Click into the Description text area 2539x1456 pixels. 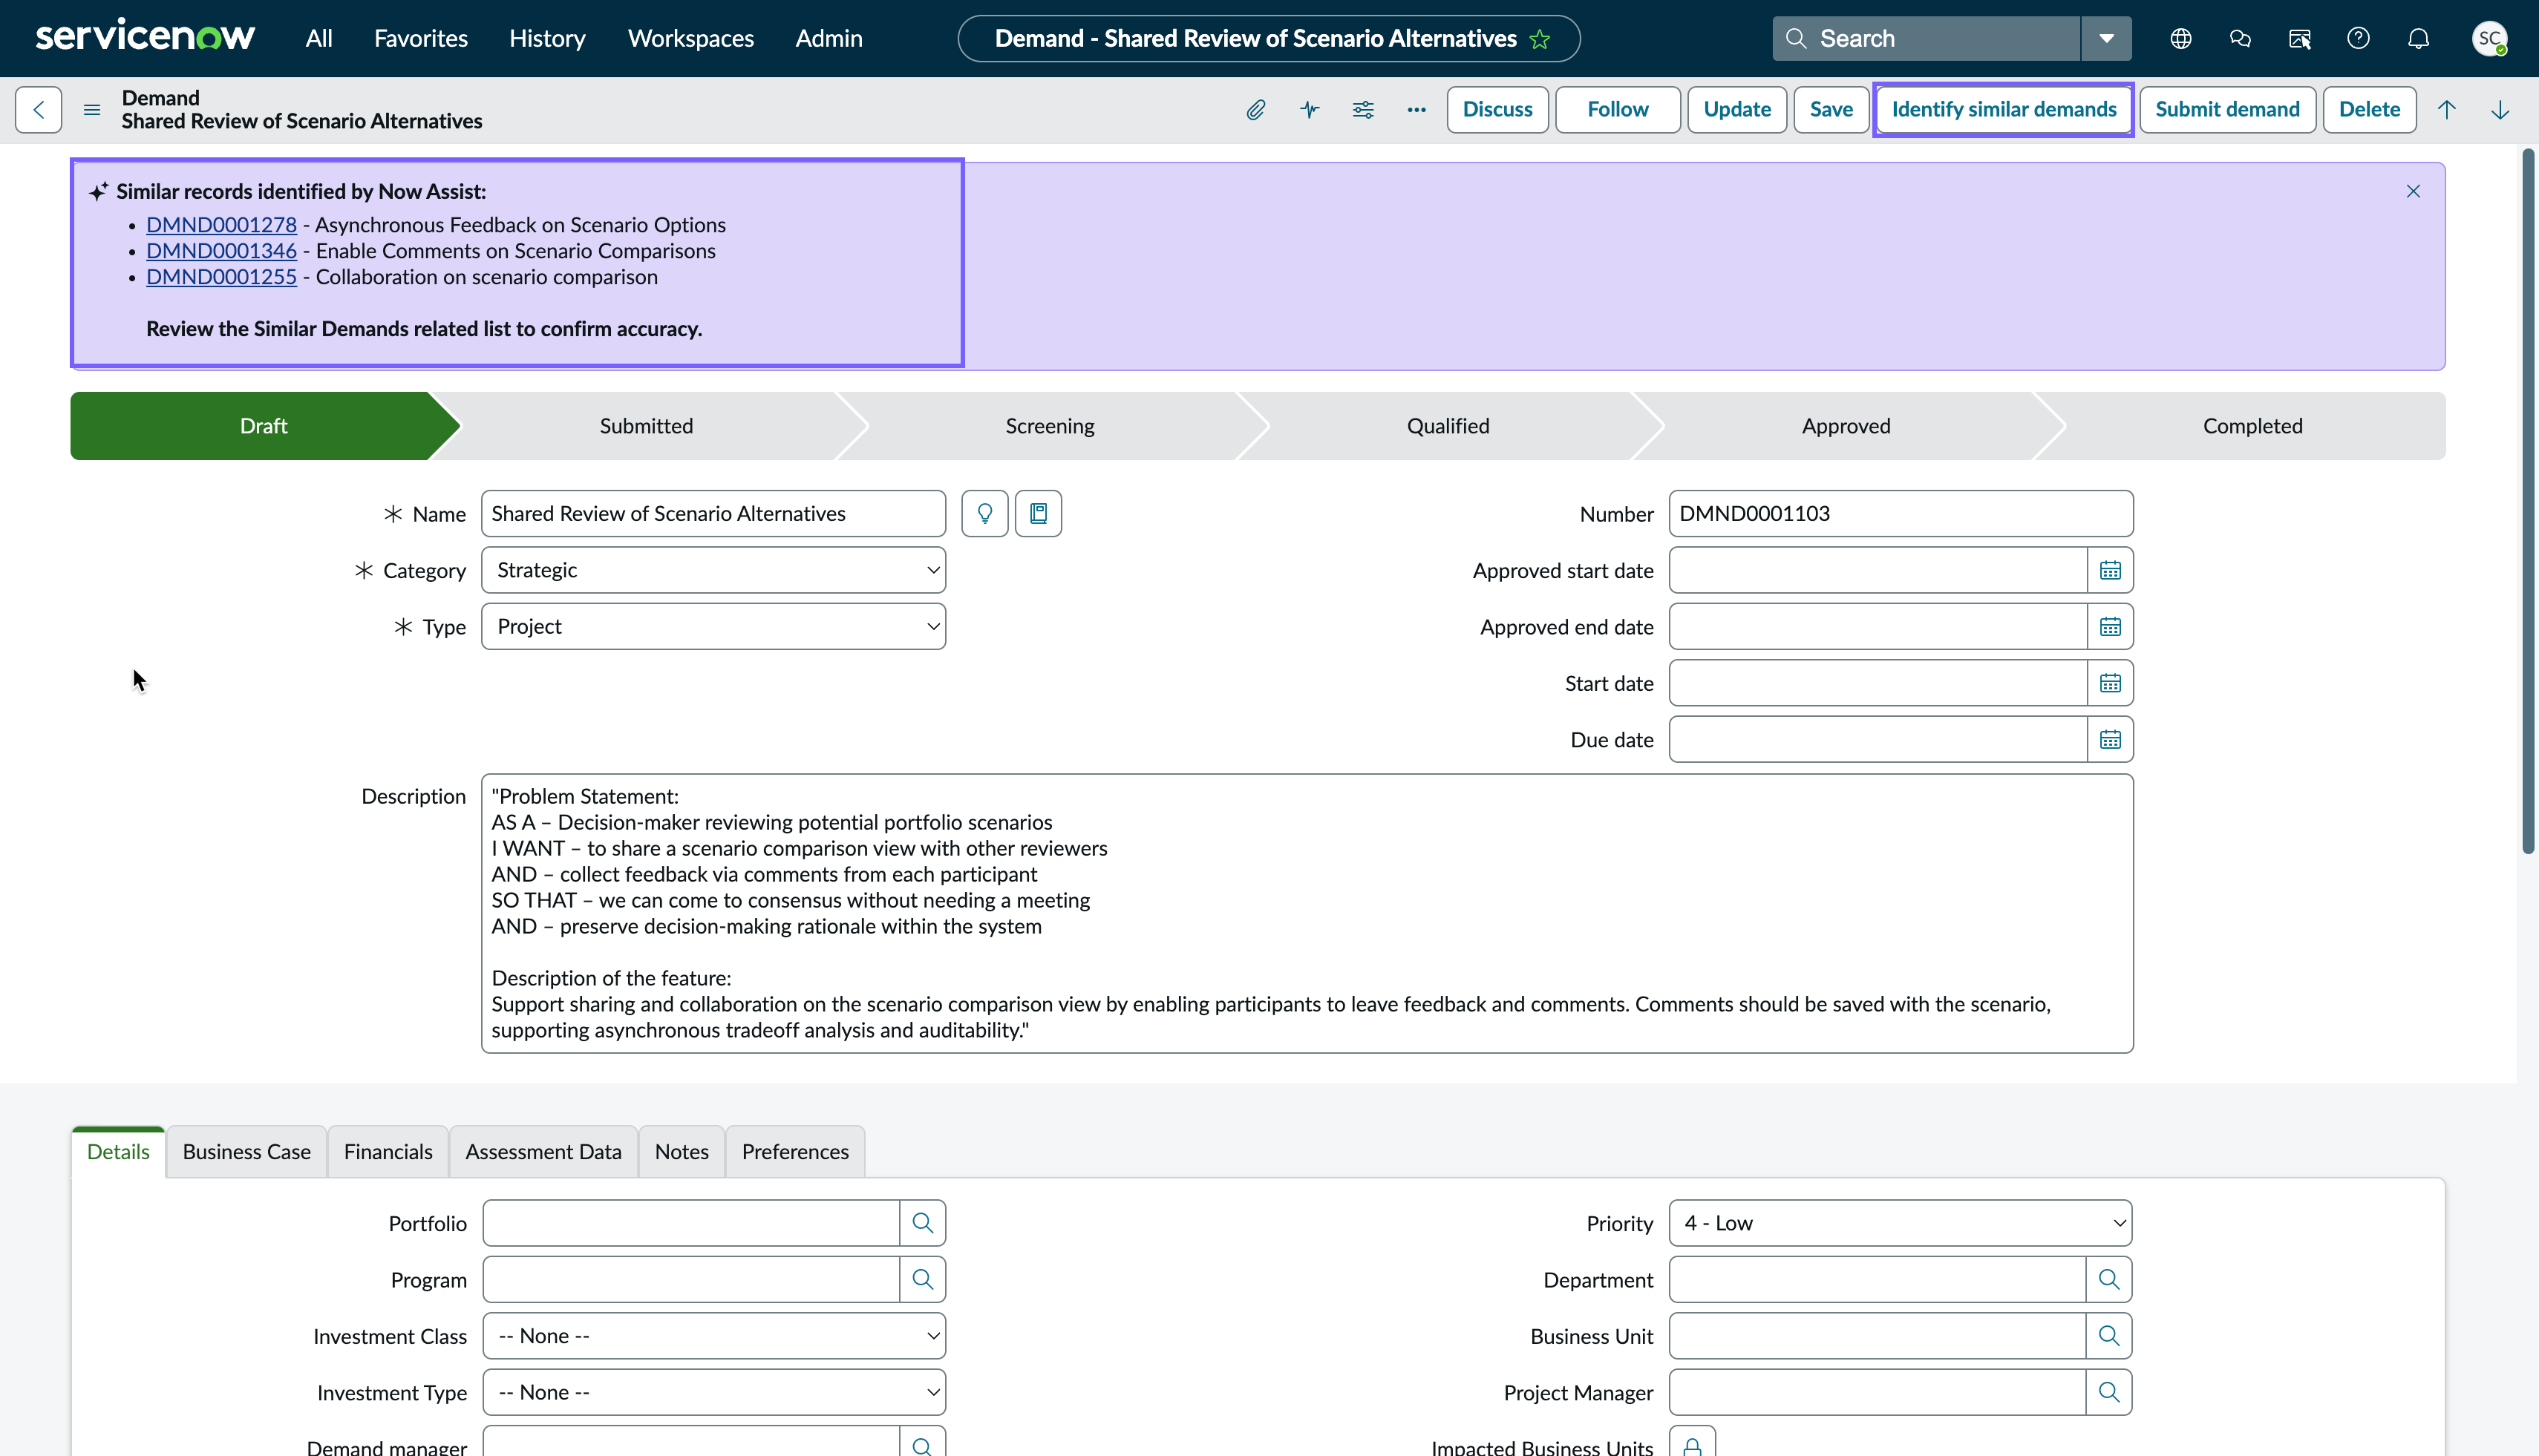(x=1307, y=913)
